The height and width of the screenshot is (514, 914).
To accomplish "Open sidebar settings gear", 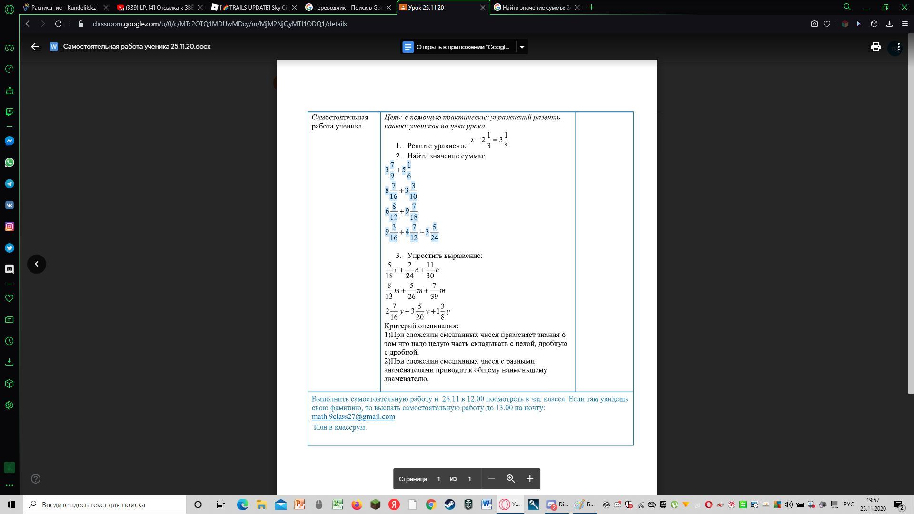I will [9, 405].
